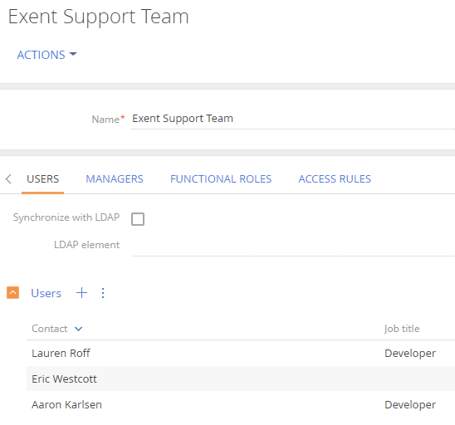Image resolution: width=455 pixels, height=425 pixels.
Task: Click the Contact column header label
Action: click(x=50, y=329)
